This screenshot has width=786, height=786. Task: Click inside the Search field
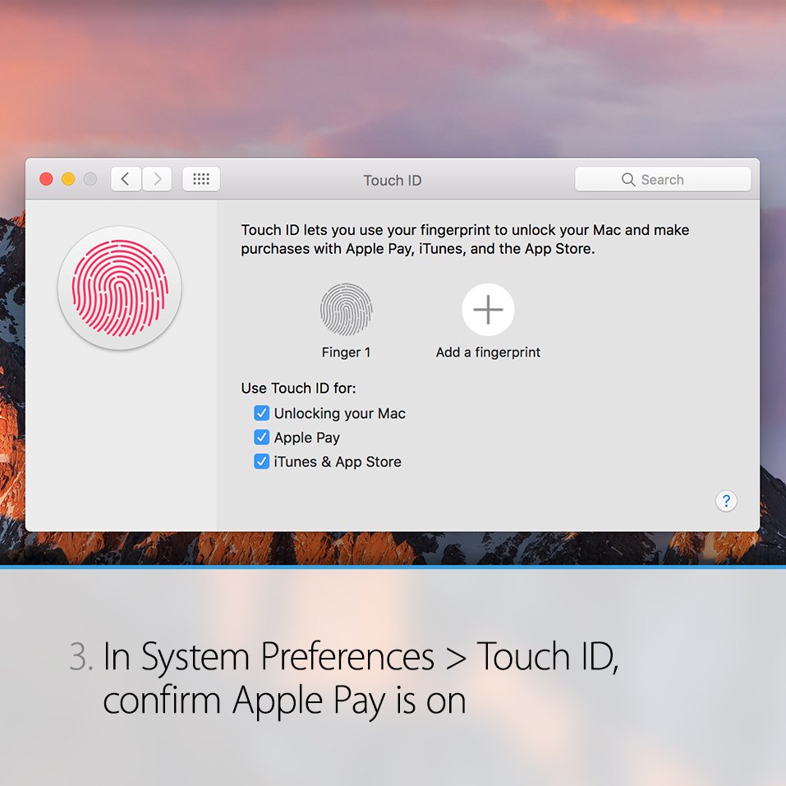(663, 179)
